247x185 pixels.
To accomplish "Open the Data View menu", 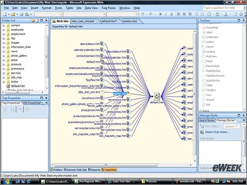I will click(x=91, y=8).
